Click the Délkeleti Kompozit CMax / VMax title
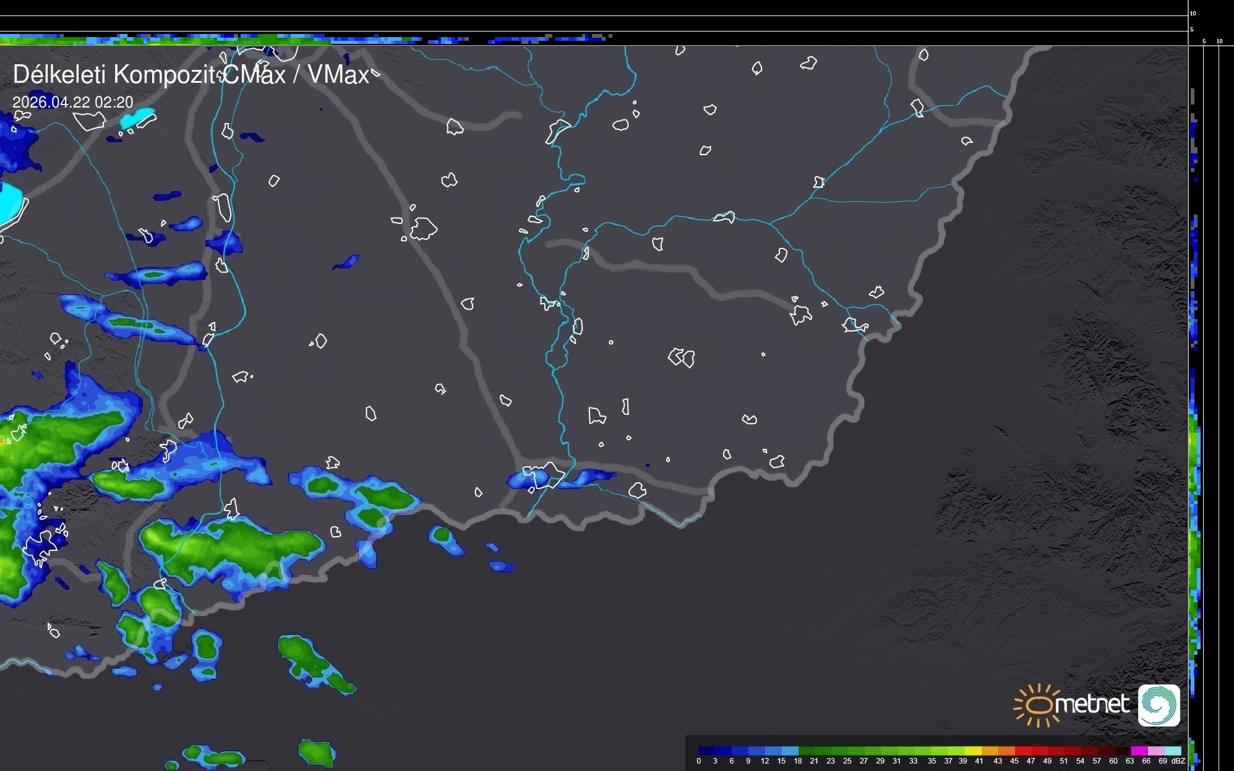1234x771 pixels. click(191, 75)
